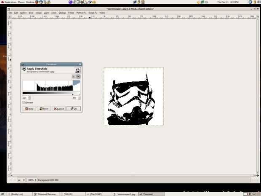
Task: Switch histogram to linear scale icon
Action: 74,76
